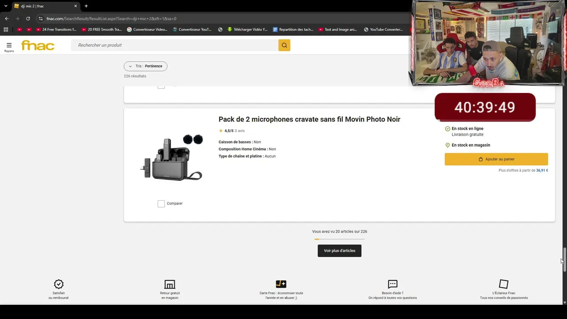The image size is (567, 319).
Task: Tick the Comparer checkbox for Movin microphones
Action: pos(161,204)
